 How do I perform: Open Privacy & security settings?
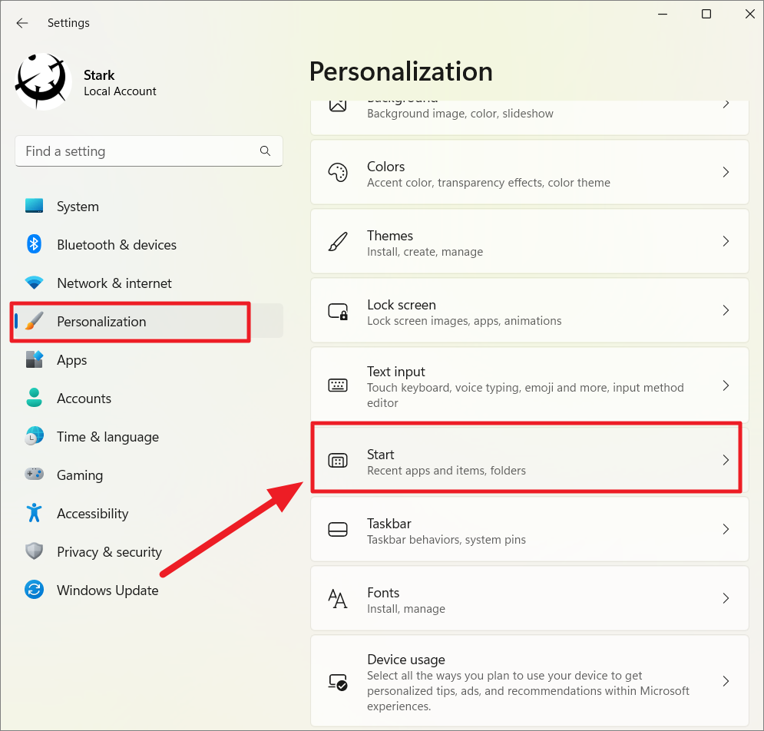(109, 552)
